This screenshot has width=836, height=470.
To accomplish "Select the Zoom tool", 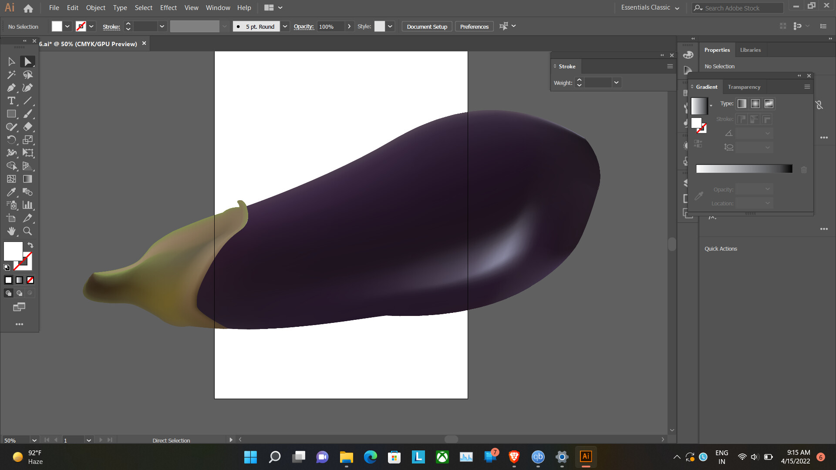I will click(x=27, y=231).
